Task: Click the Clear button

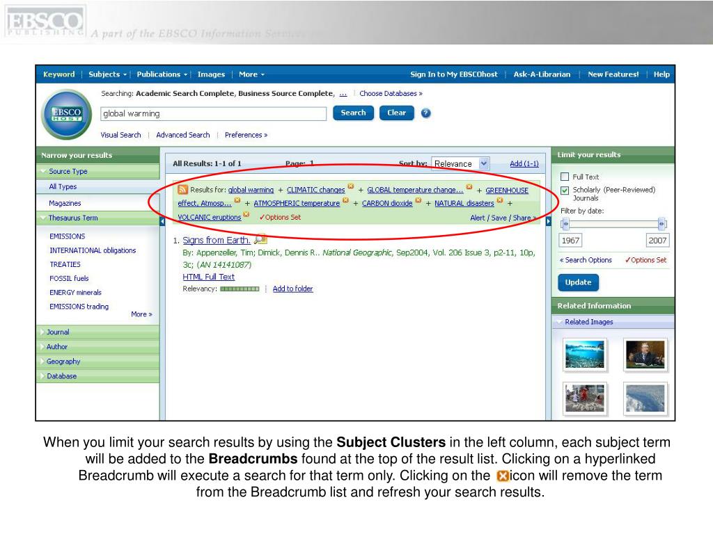Action: point(396,113)
